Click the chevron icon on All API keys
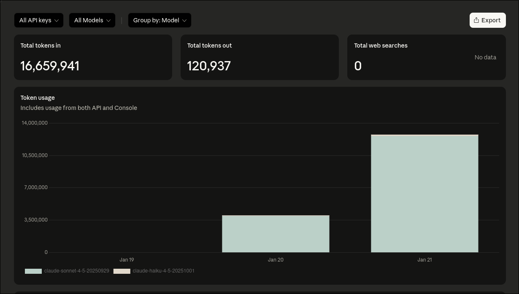The width and height of the screenshot is (519, 294). pos(57,20)
